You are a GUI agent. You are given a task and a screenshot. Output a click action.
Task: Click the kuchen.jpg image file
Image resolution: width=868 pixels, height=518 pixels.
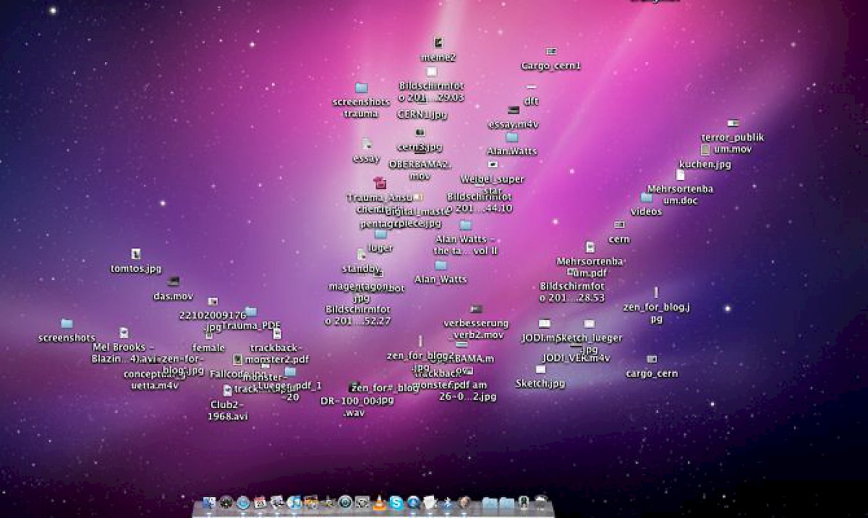tap(705, 150)
